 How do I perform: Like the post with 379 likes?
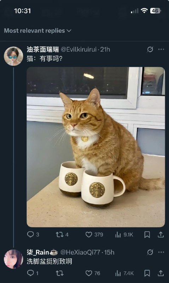[94, 235]
